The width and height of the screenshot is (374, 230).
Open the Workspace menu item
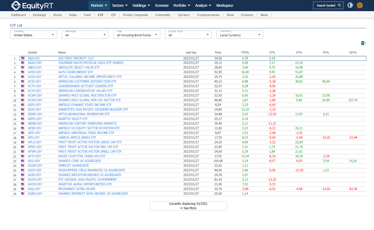225,5
